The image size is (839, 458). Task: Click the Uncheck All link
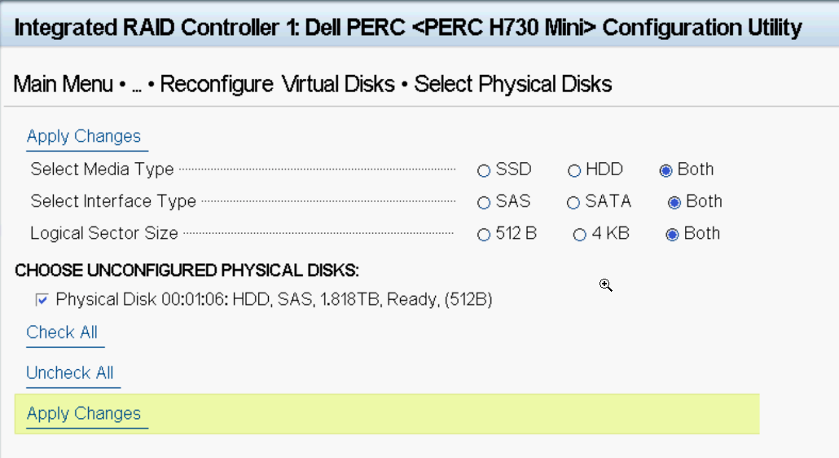70,373
